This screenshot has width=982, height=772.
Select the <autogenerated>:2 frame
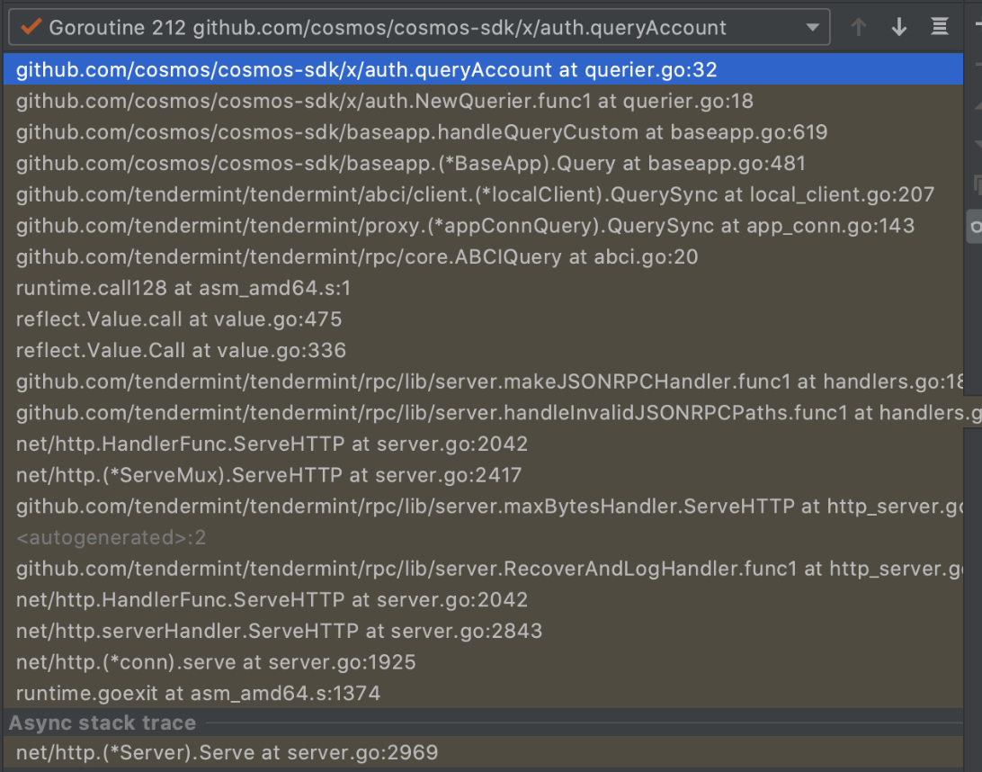tap(483, 538)
